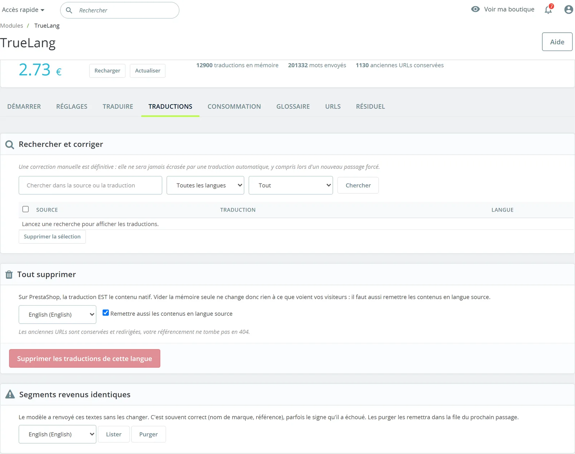Open the English language dropdown under Tout supprimer

point(57,315)
